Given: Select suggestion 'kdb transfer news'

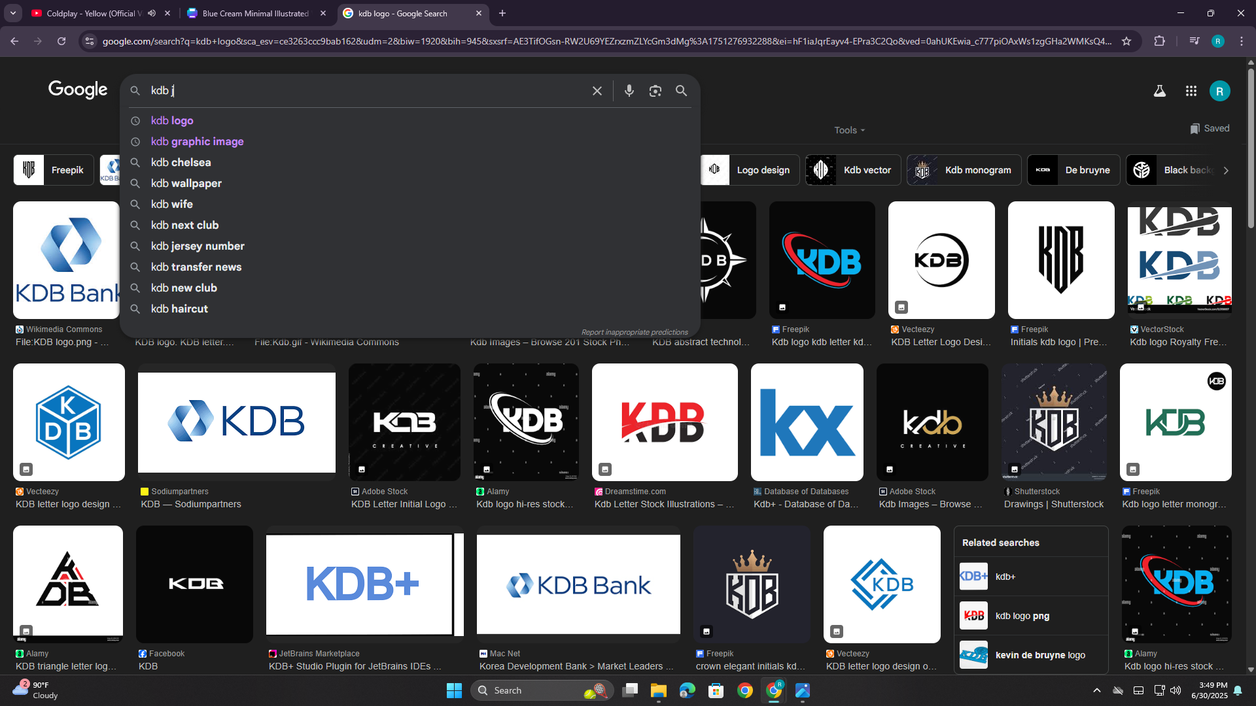Looking at the screenshot, I should click(410, 267).
